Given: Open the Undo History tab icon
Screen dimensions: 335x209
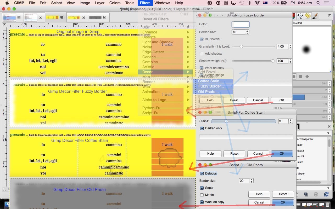Looking at the screenshot, I should coord(308,16).
